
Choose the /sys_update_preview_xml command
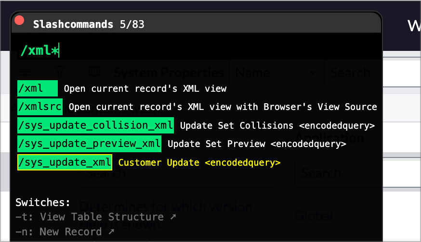89,144
